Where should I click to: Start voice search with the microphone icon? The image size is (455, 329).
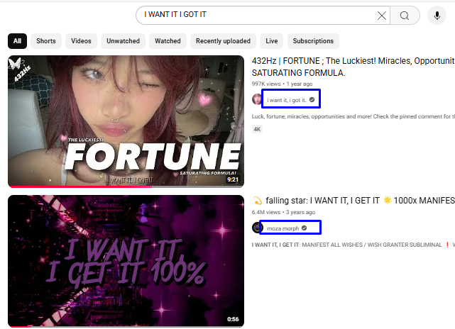pos(437,16)
